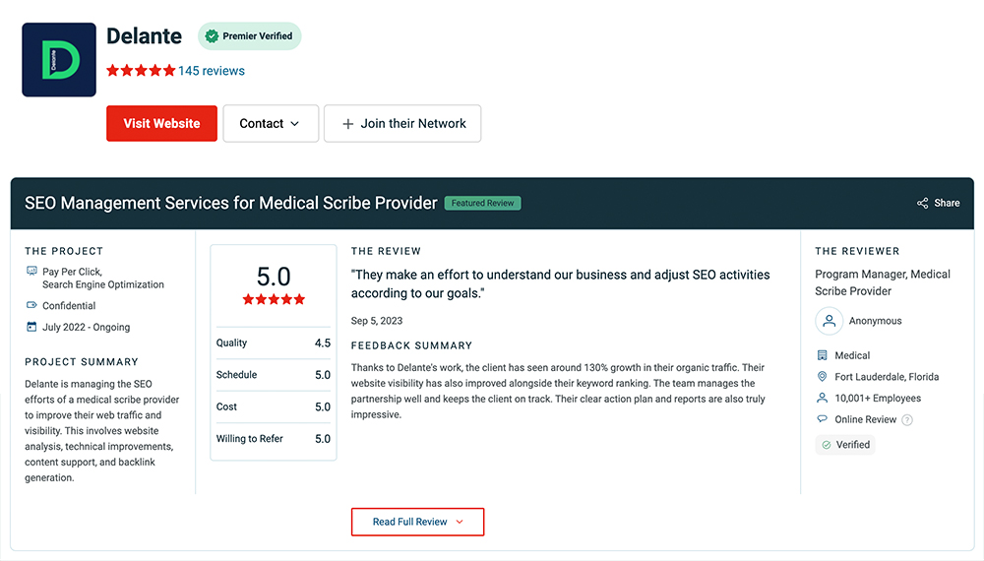
Task: Click the Visit Website button
Action: point(162,124)
